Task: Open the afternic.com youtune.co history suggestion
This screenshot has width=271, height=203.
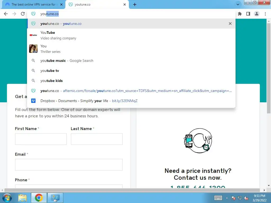Action: (131, 91)
